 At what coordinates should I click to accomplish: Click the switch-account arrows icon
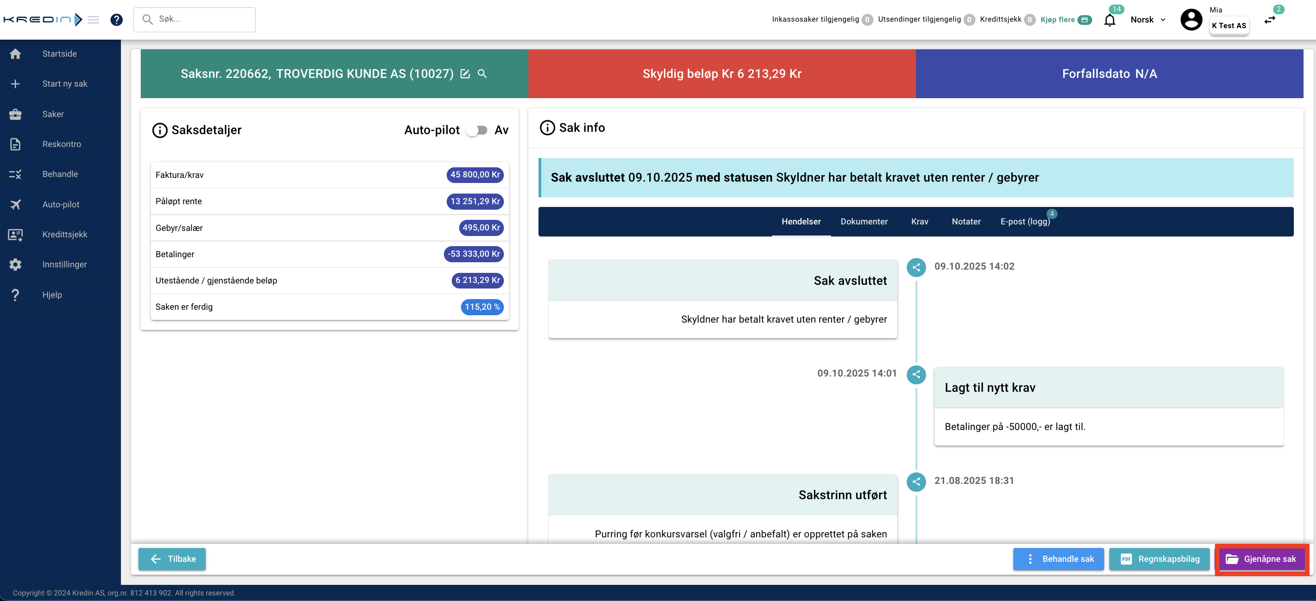(x=1269, y=20)
